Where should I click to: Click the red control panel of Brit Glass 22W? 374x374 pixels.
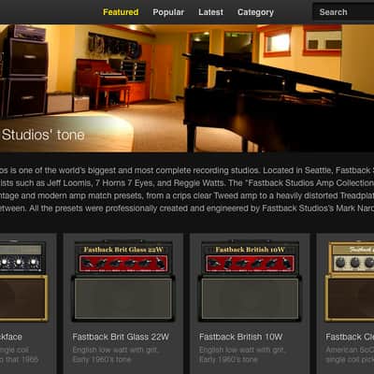point(123,264)
